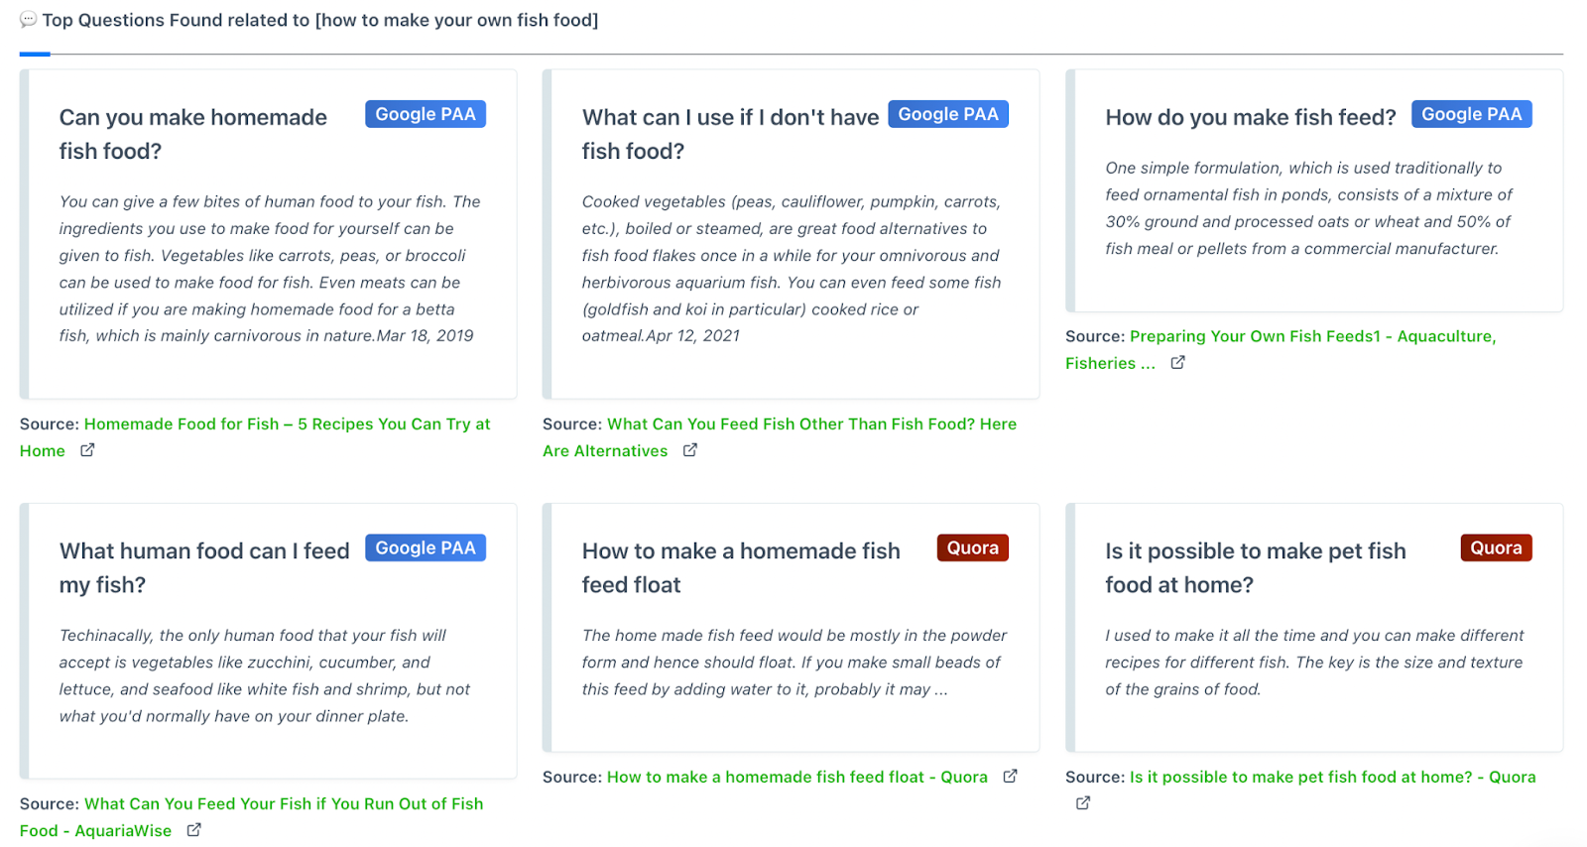Click Google PAA badge on fish feed card
Screen dimensions: 1587x847
(x=1471, y=115)
